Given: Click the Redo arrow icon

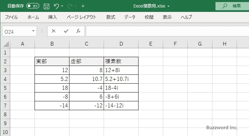Looking at the screenshot, I should pyautogui.click(x=70, y=6).
